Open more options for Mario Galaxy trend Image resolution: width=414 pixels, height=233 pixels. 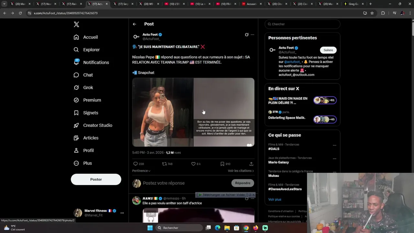coord(334,159)
